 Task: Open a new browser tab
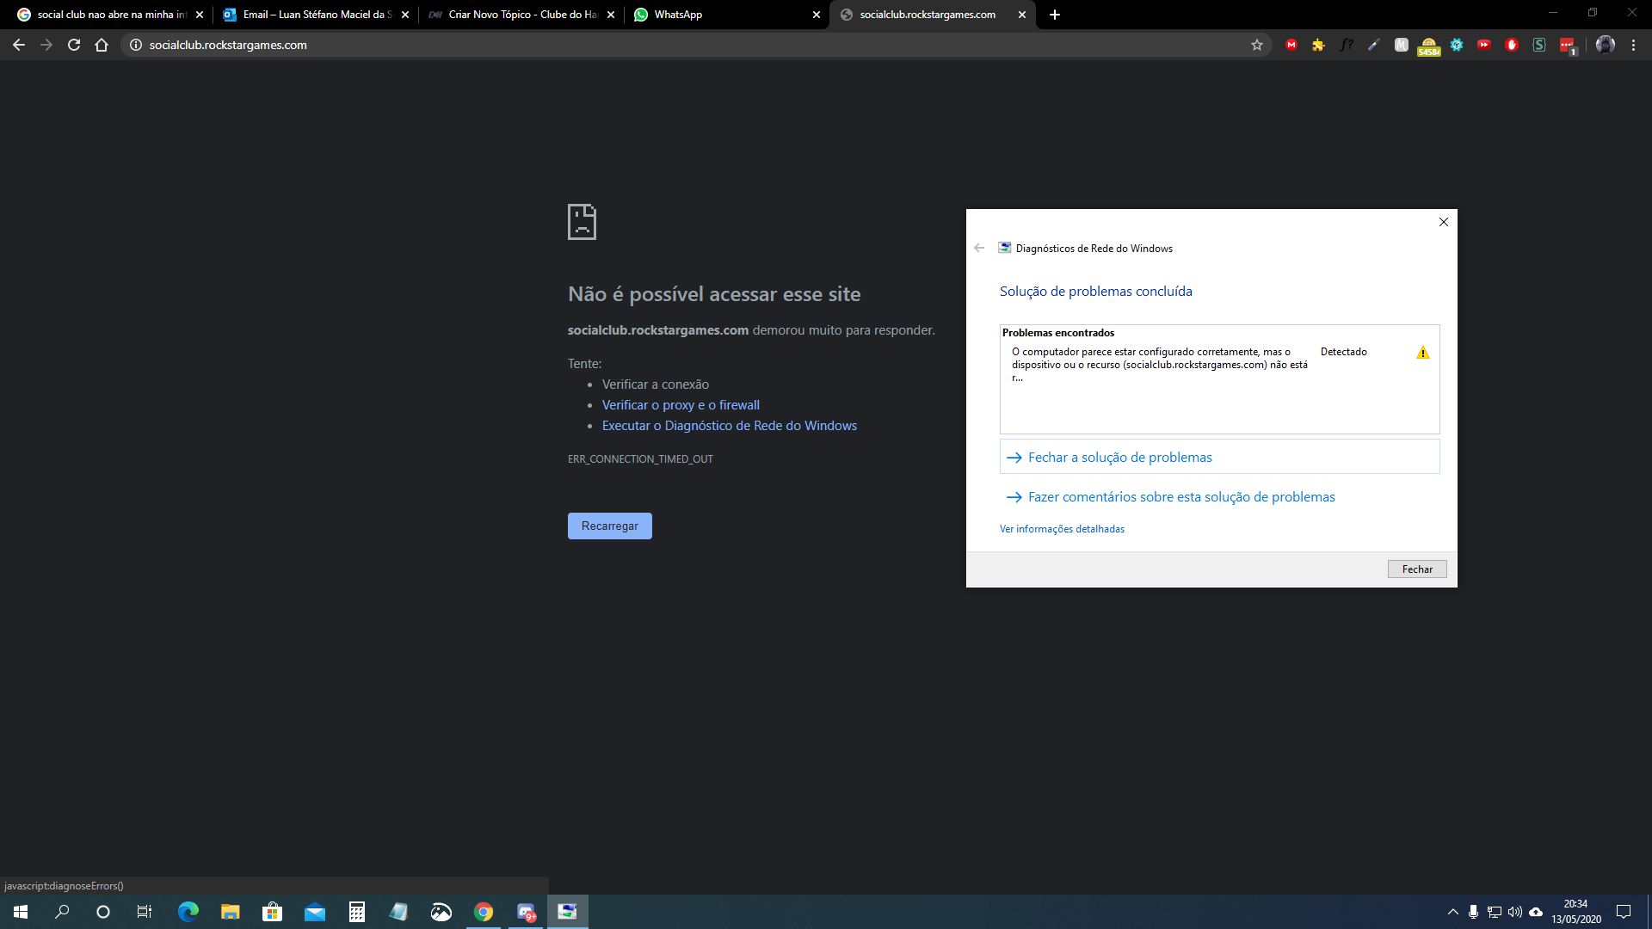pyautogui.click(x=1055, y=15)
